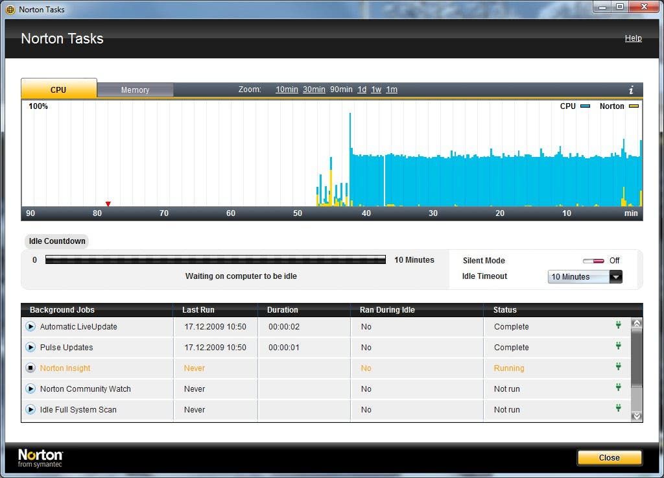Click the Norton Tasks title bar globe icon
The height and width of the screenshot is (478, 664).
(x=10, y=9)
